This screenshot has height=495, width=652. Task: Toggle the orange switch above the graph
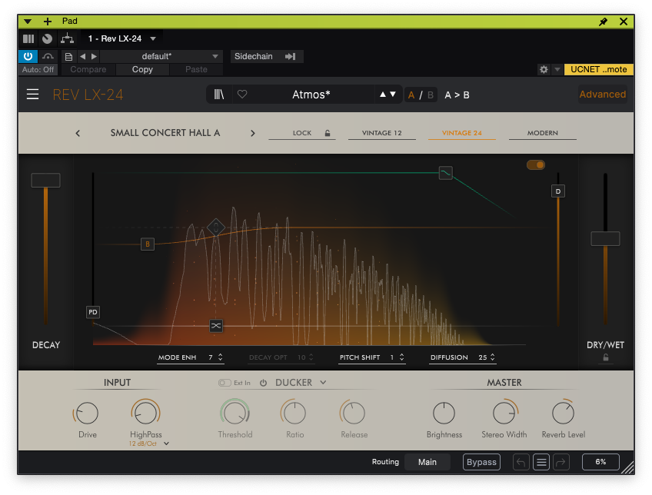536,165
